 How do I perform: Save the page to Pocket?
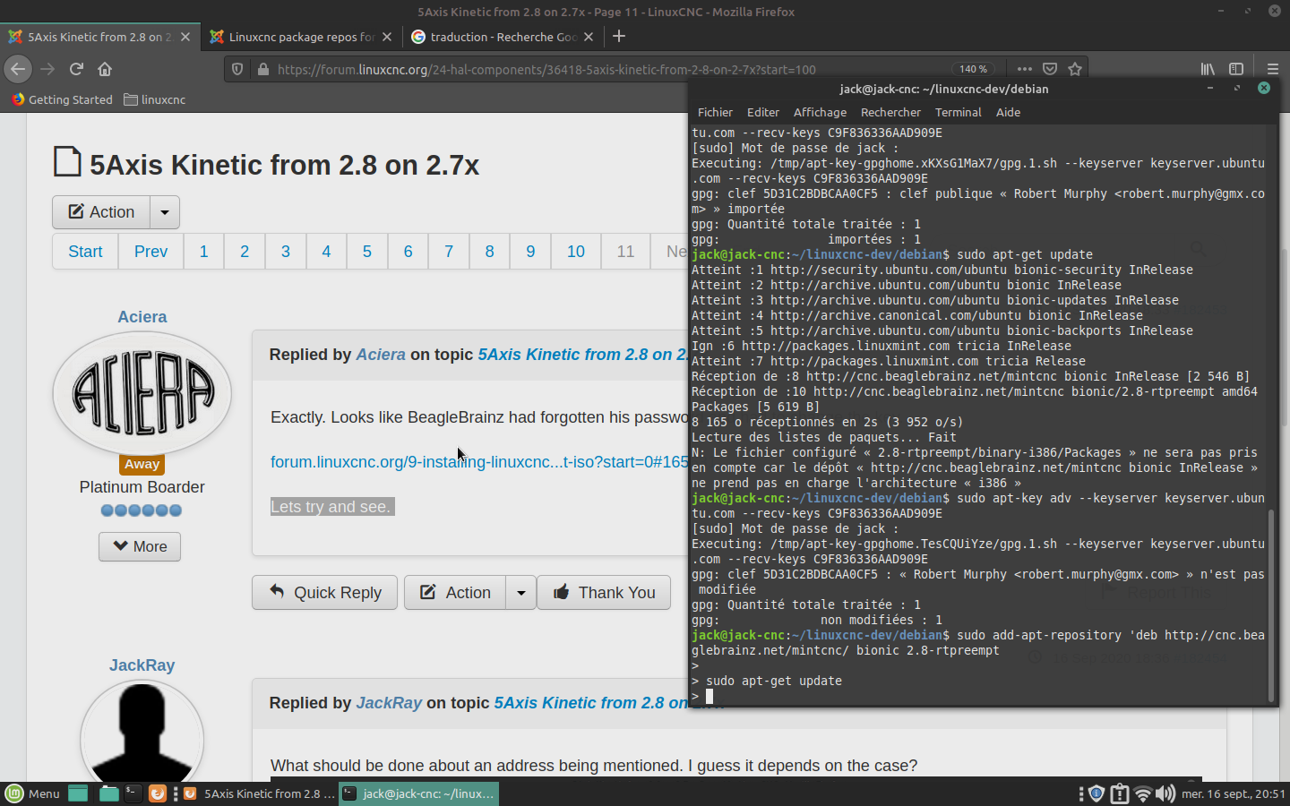coord(1050,69)
